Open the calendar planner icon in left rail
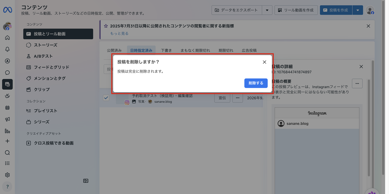389x194 pixels. point(7,108)
